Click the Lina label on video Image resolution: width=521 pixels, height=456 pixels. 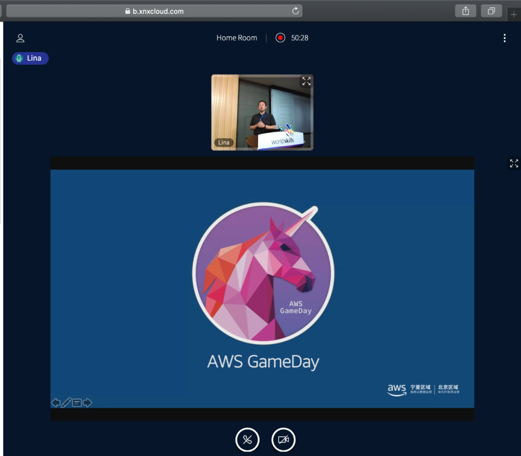click(x=224, y=143)
